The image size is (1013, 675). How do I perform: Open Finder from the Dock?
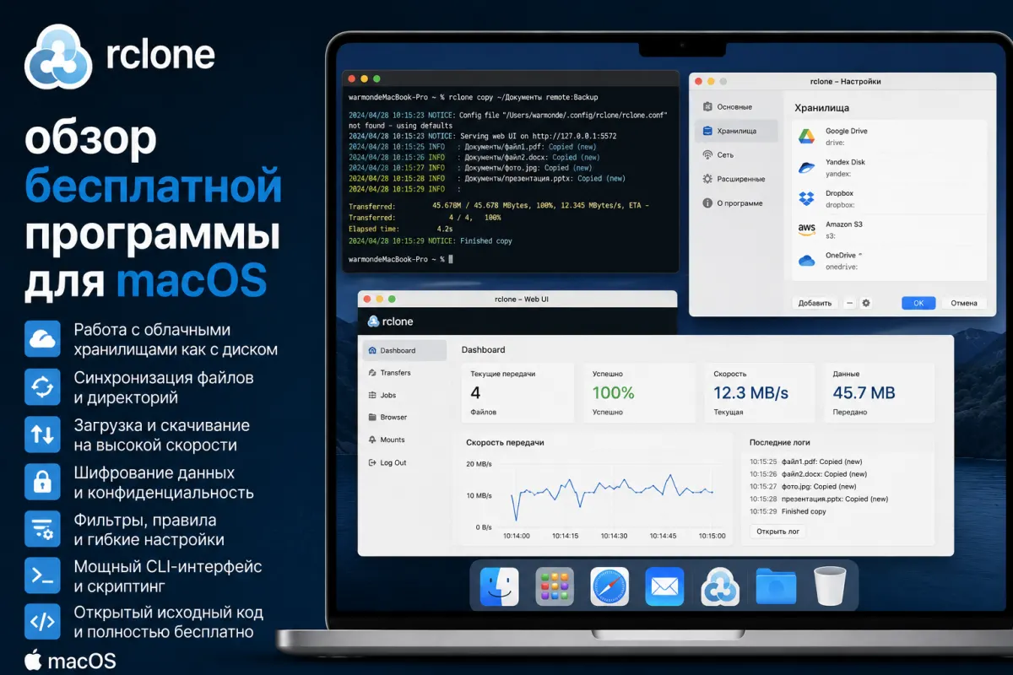(x=500, y=586)
